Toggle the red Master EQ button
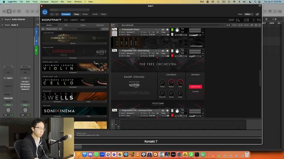284x159 pixels. (x=195, y=87)
